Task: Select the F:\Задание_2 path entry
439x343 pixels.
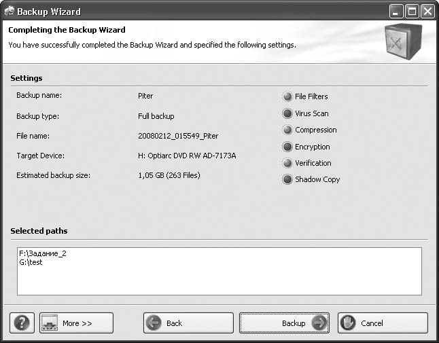Action: [x=43, y=253]
